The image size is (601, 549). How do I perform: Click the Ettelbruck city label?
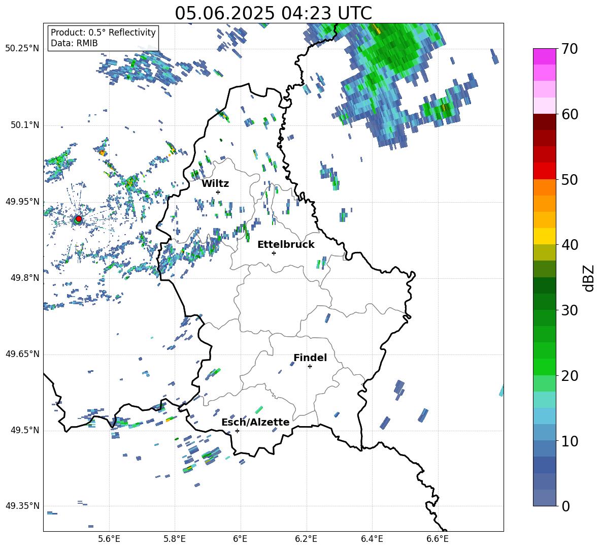(286, 245)
